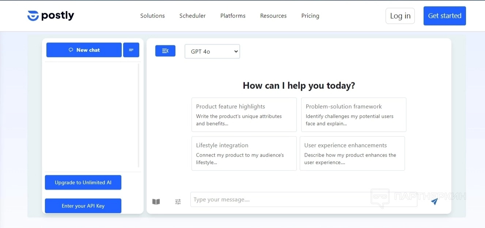The image size is (485, 228).
Task: Open chat settings sliders icon
Action: coord(178,202)
